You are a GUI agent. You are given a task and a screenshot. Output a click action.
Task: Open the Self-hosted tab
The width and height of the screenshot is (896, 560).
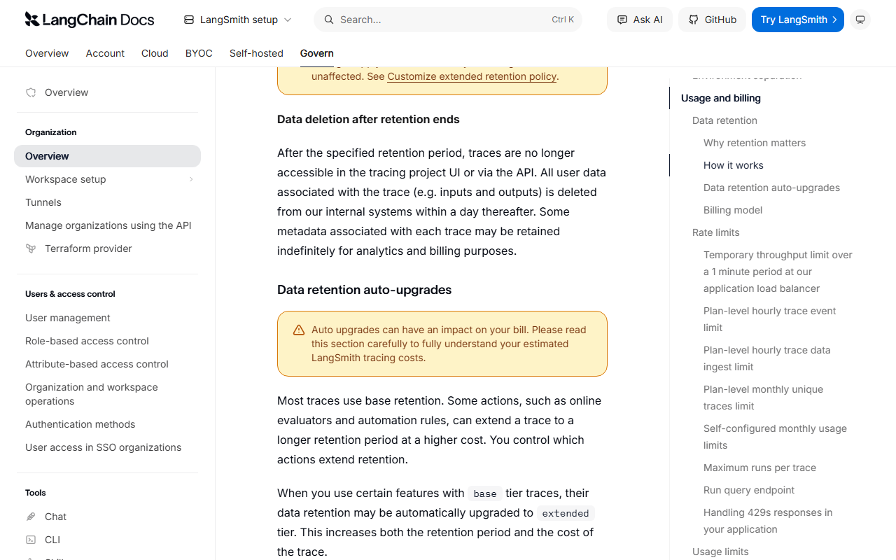256,53
